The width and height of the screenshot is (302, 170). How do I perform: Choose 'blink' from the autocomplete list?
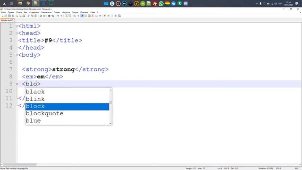67,99
